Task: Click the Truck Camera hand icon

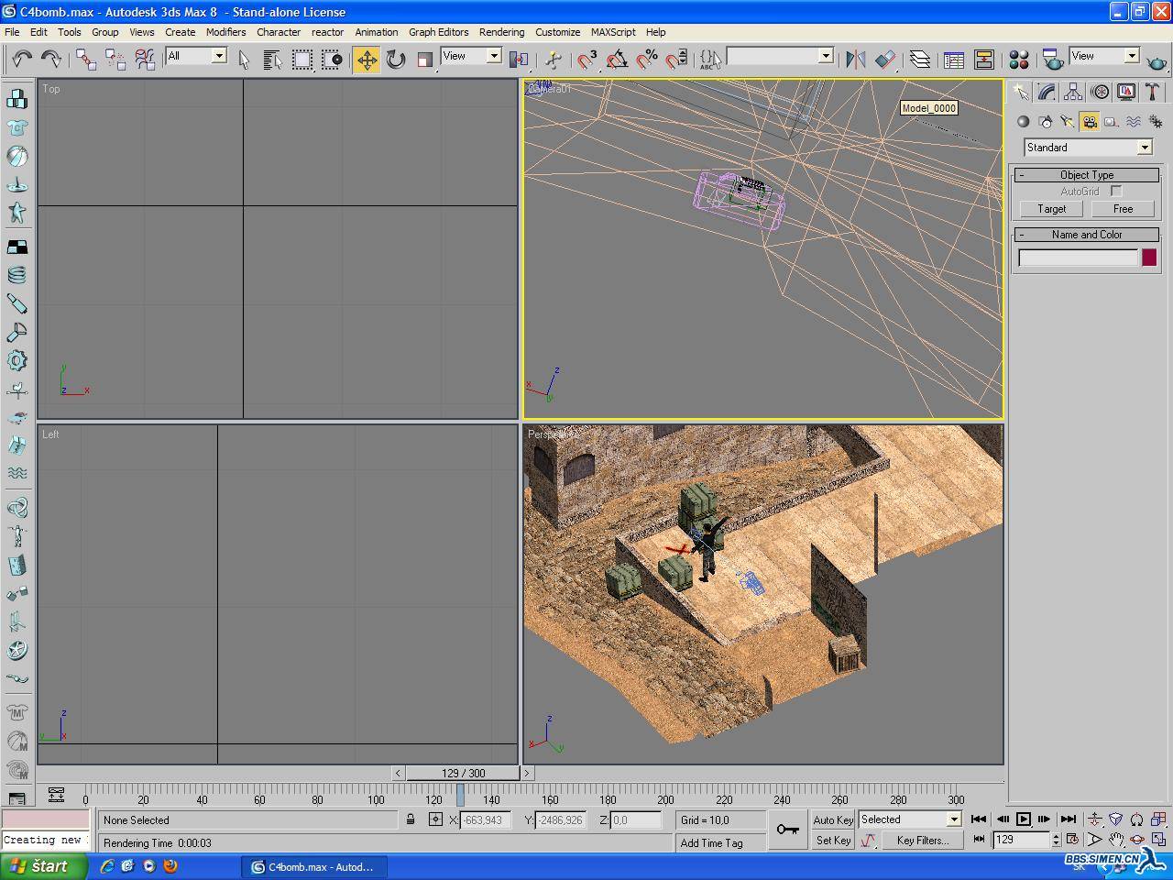Action: pyautogui.click(x=1116, y=839)
